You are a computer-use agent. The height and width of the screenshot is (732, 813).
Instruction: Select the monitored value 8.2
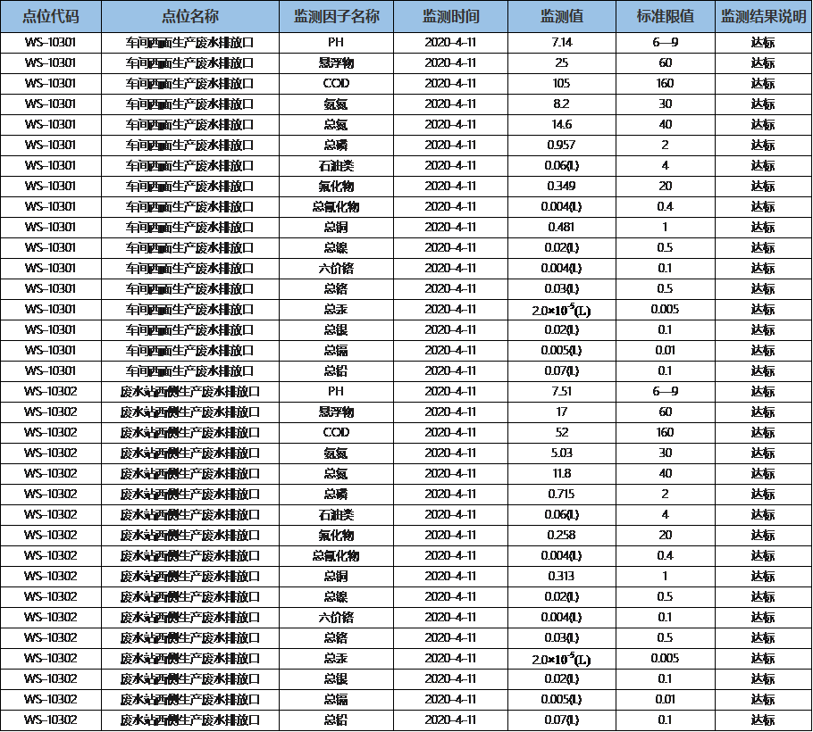[562, 104]
